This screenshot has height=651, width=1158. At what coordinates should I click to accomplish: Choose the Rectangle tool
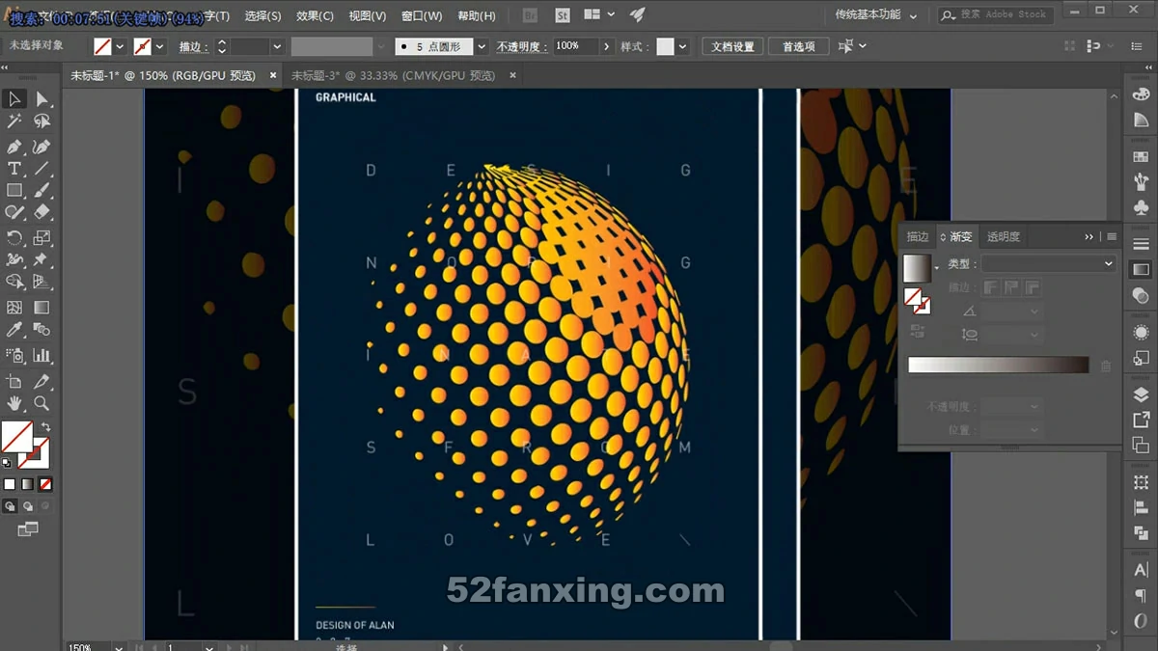(x=14, y=191)
